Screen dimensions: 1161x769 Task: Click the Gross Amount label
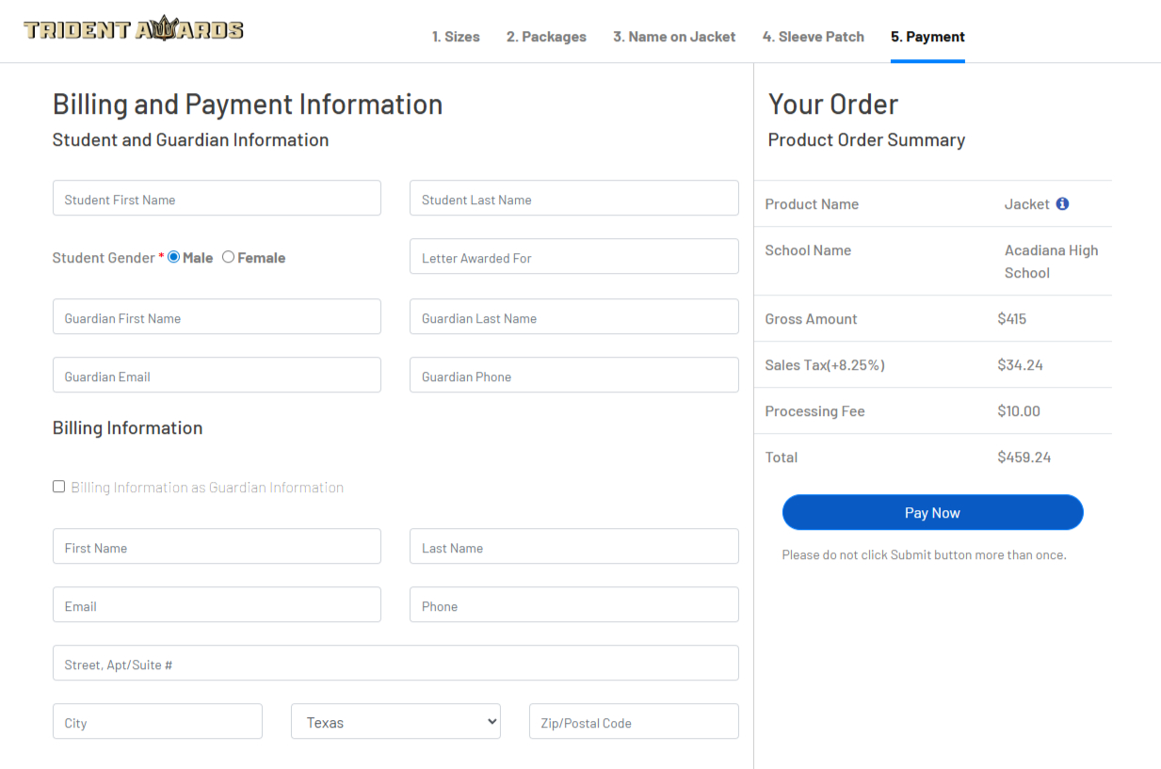click(811, 319)
